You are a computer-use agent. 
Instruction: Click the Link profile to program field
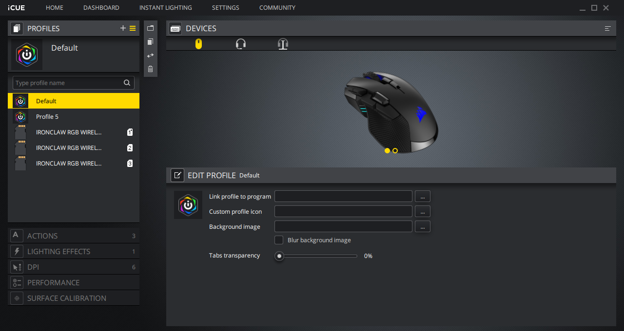click(x=343, y=196)
